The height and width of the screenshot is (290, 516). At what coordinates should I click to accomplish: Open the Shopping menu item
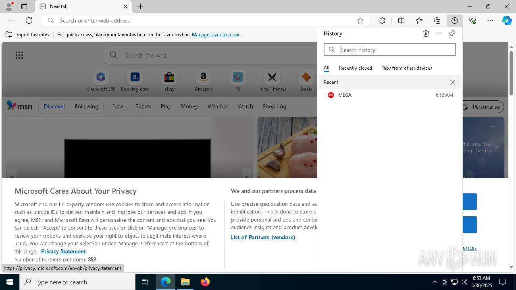click(275, 106)
